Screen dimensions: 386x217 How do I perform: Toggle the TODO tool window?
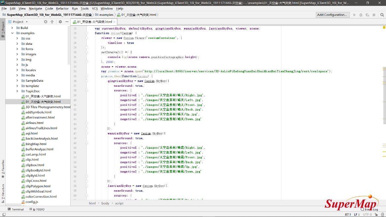pos(39,209)
